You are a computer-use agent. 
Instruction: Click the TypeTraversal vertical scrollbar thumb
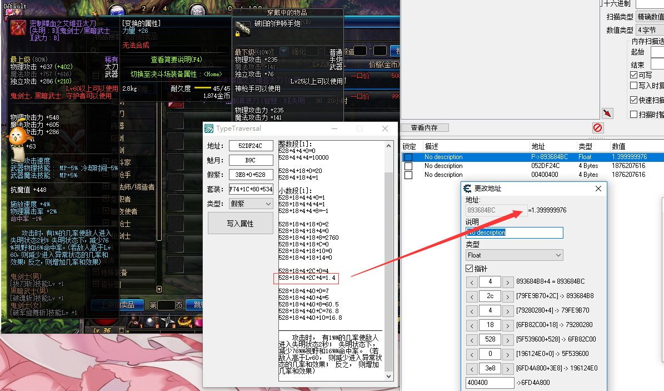point(389,273)
